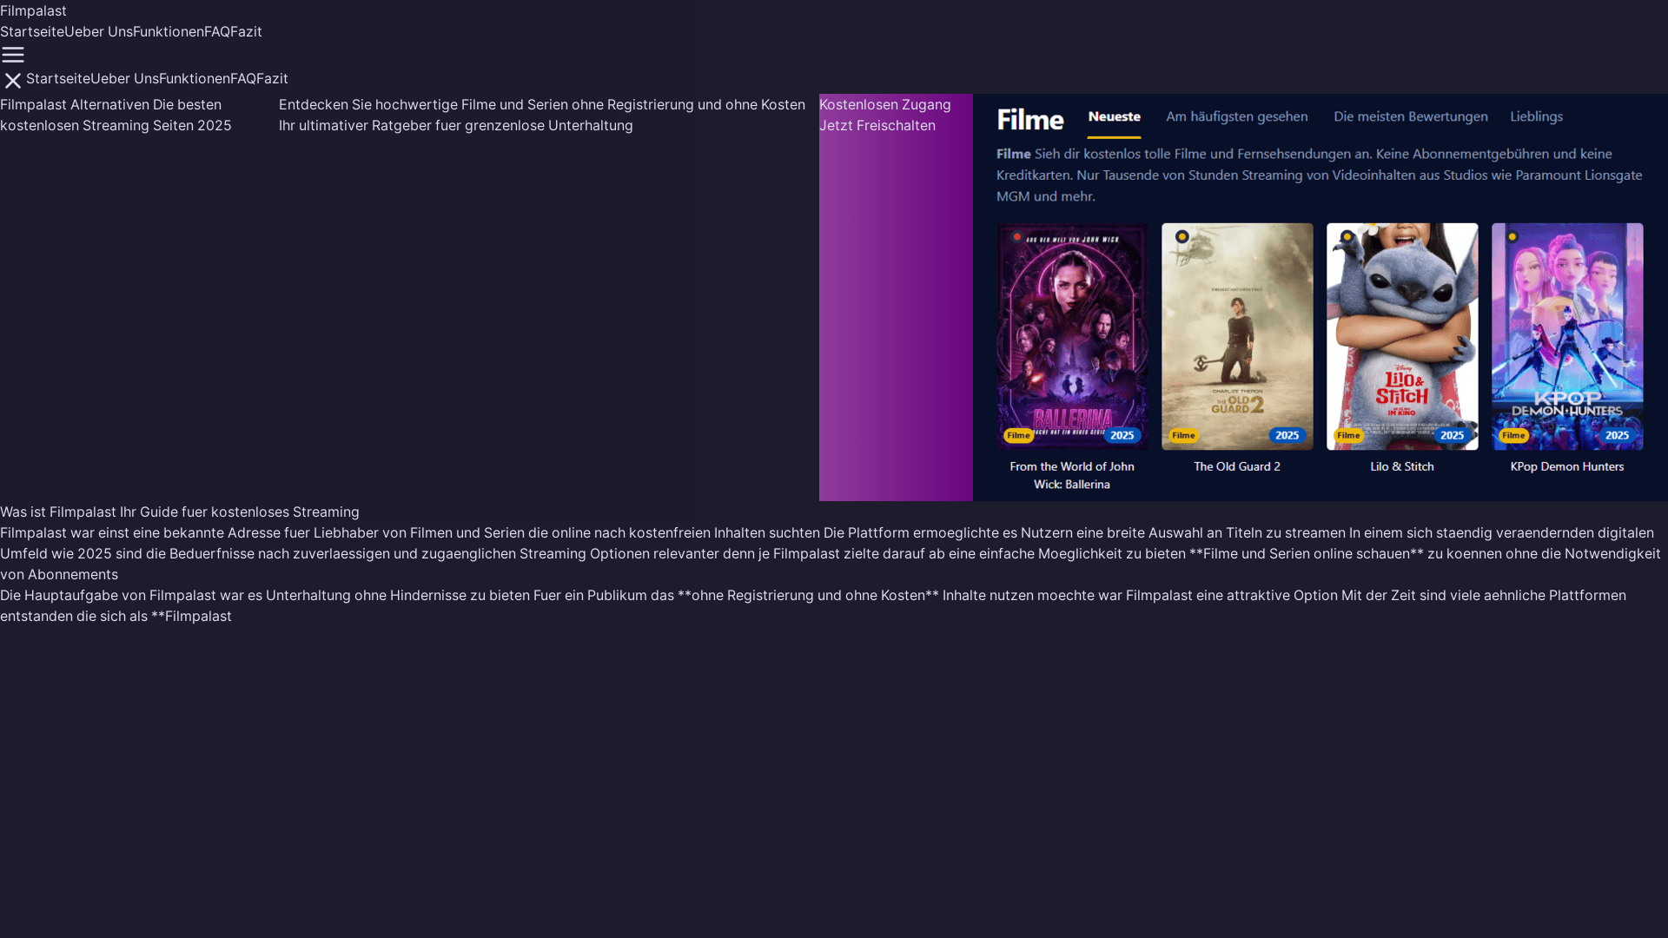
Task: Click the paragraph starting Die Hauptaufgabe von Filmpalast
Action: (x=813, y=605)
